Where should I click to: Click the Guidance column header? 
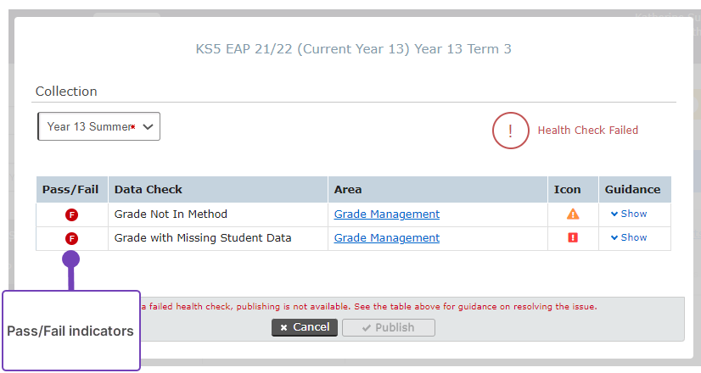click(632, 190)
